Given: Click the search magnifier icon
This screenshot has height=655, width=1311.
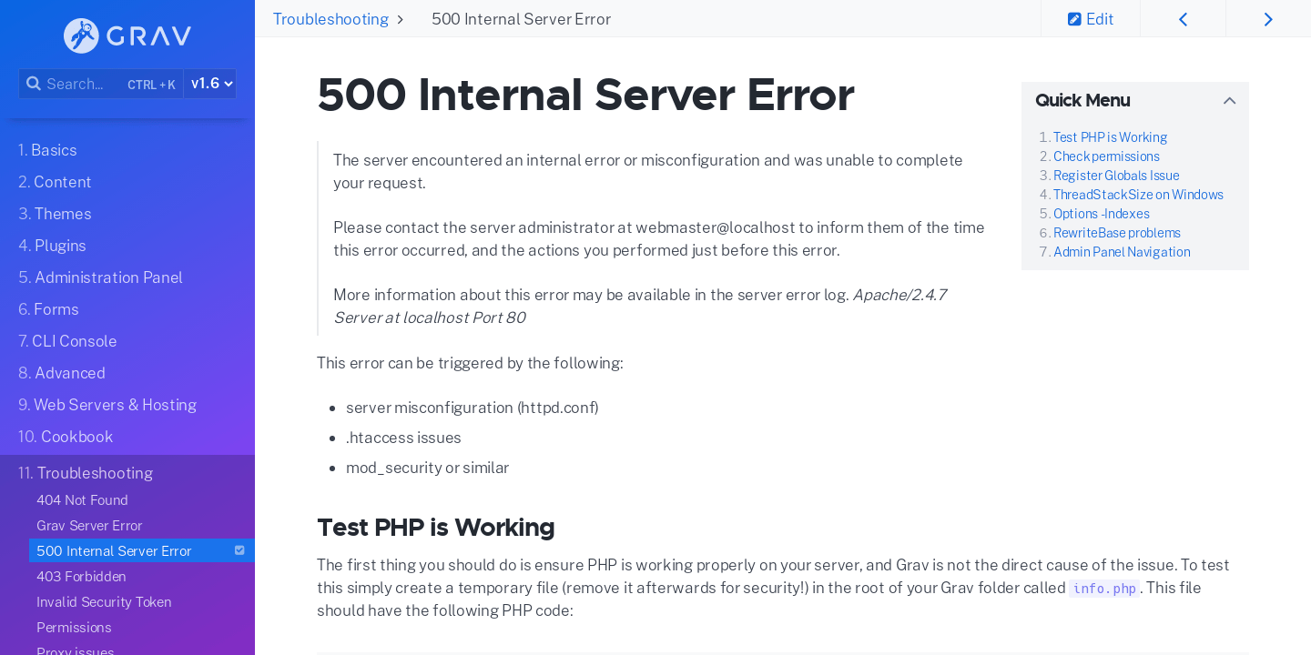Looking at the screenshot, I should coord(33,84).
